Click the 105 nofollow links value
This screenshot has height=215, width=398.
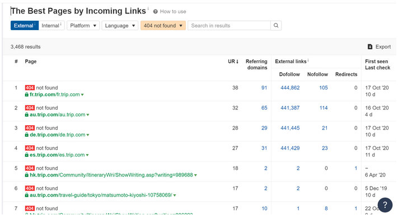pos(324,88)
